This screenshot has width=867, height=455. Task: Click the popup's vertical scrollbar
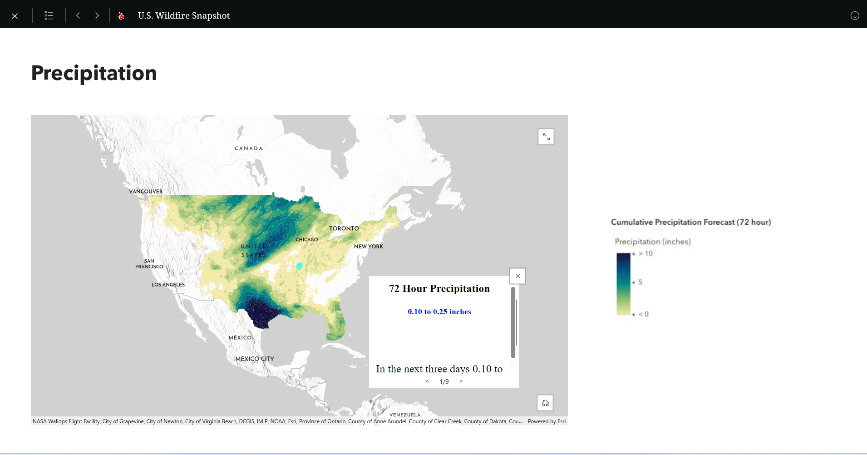pos(513,322)
